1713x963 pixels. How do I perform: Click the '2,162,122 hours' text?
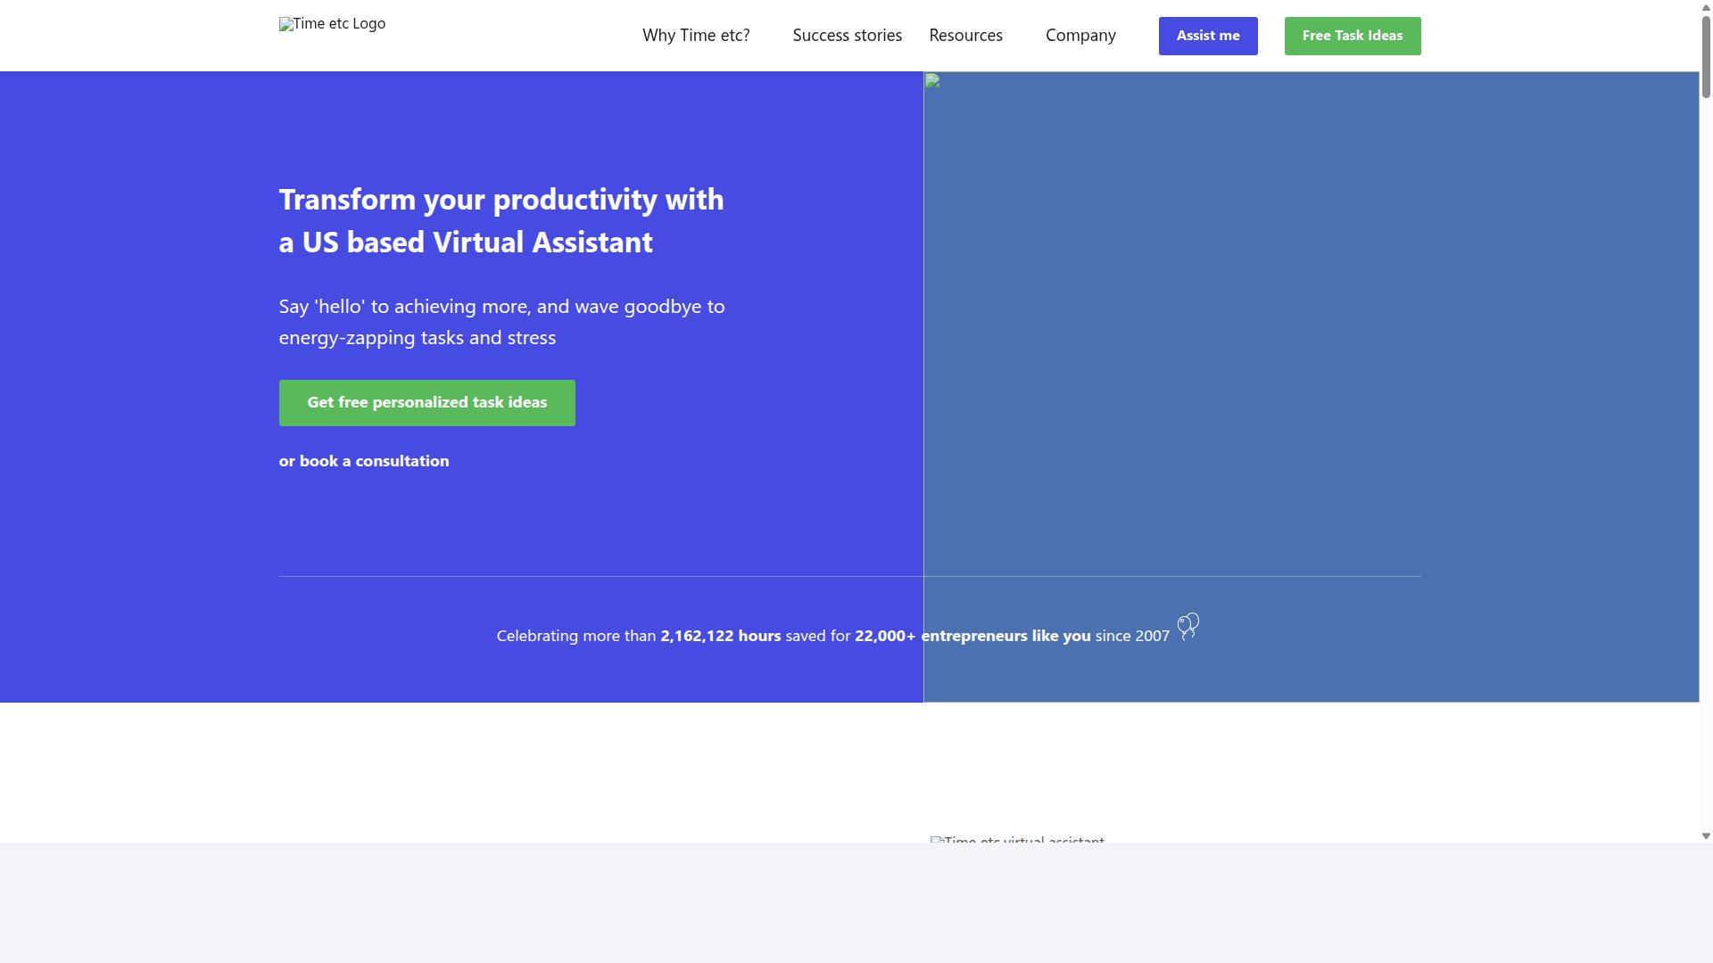point(721,636)
